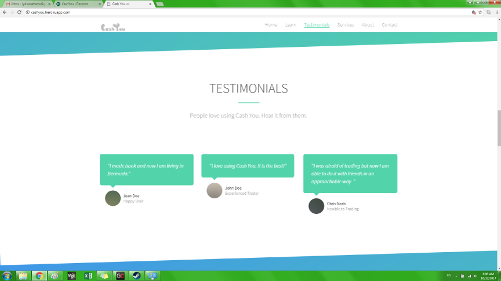Reload the page with the refresh icon
501x281 pixels.
(19, 12)
